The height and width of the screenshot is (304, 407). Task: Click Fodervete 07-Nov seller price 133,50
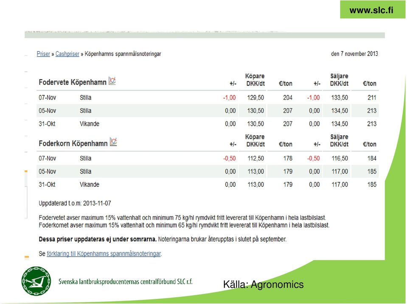point(340,98)
